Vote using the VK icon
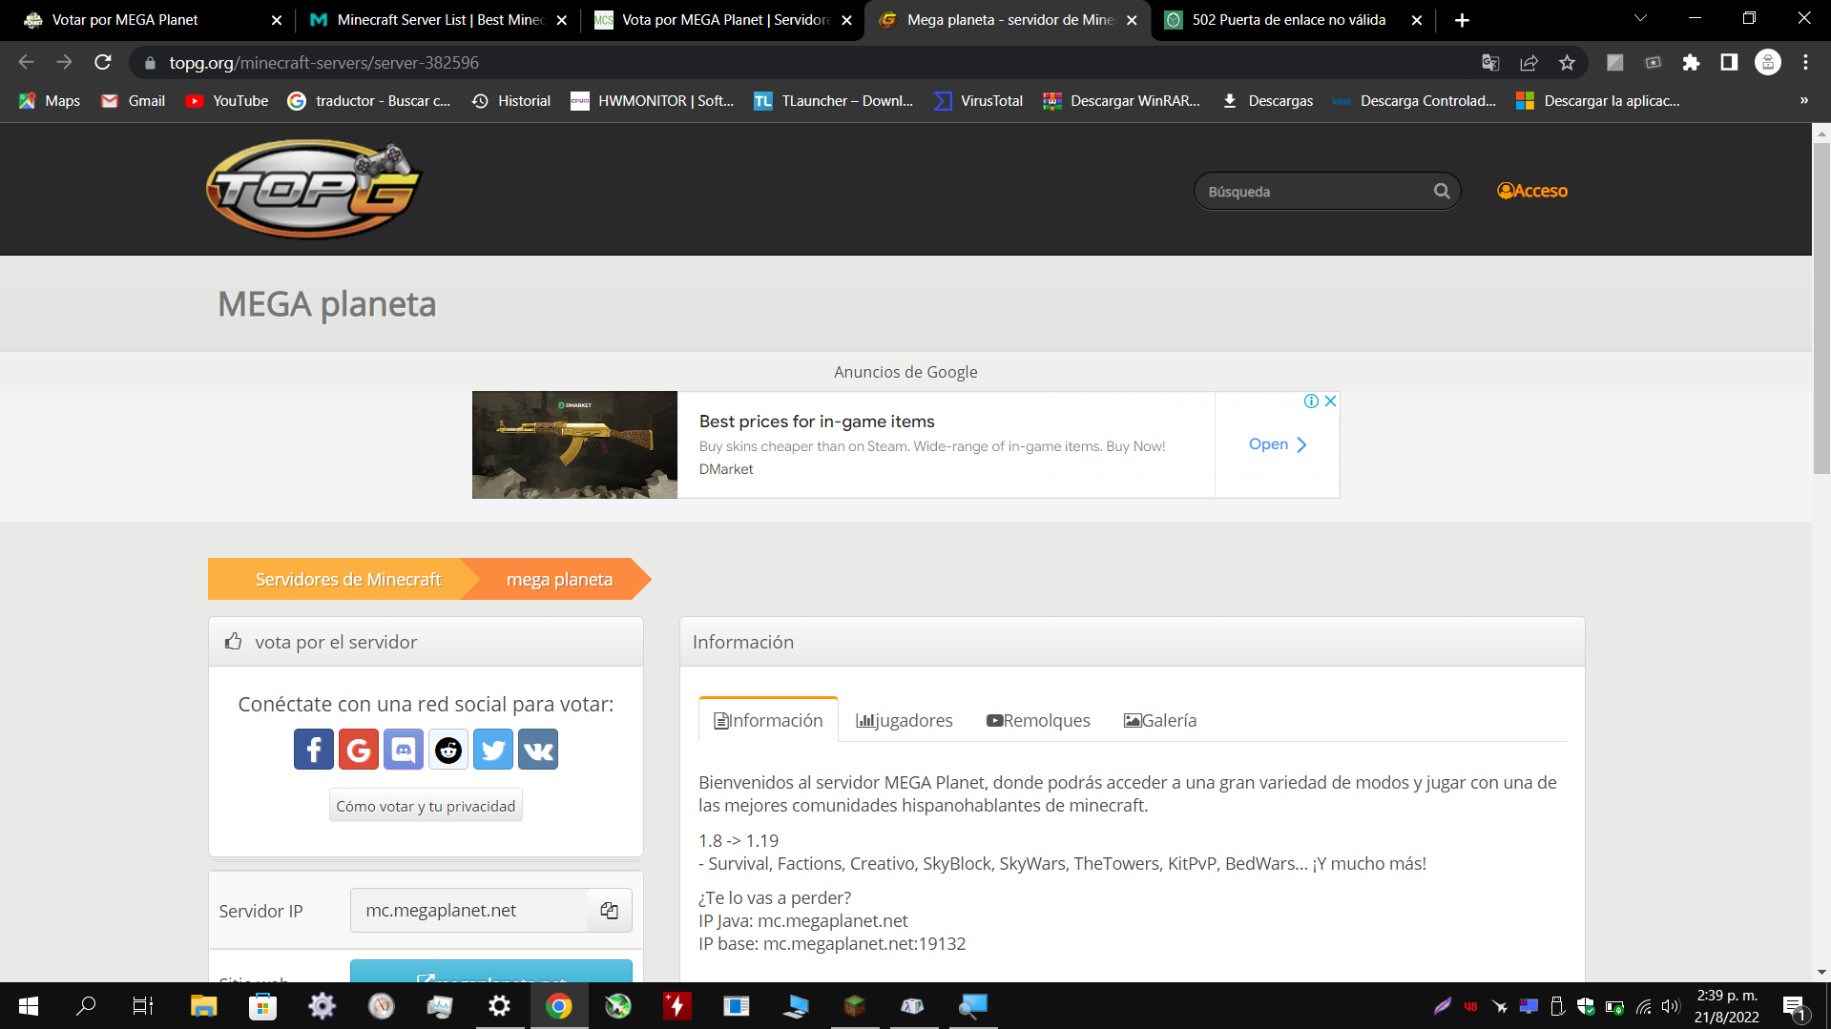The width and height of the screenshot is (1831, 1029). point(537,749)
